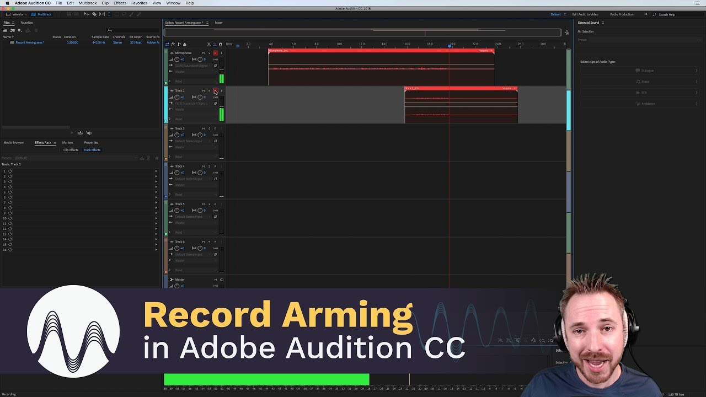Solo the Microphone track
The width and height of the screenshot is (706, 397).
[x=210, y=53]
